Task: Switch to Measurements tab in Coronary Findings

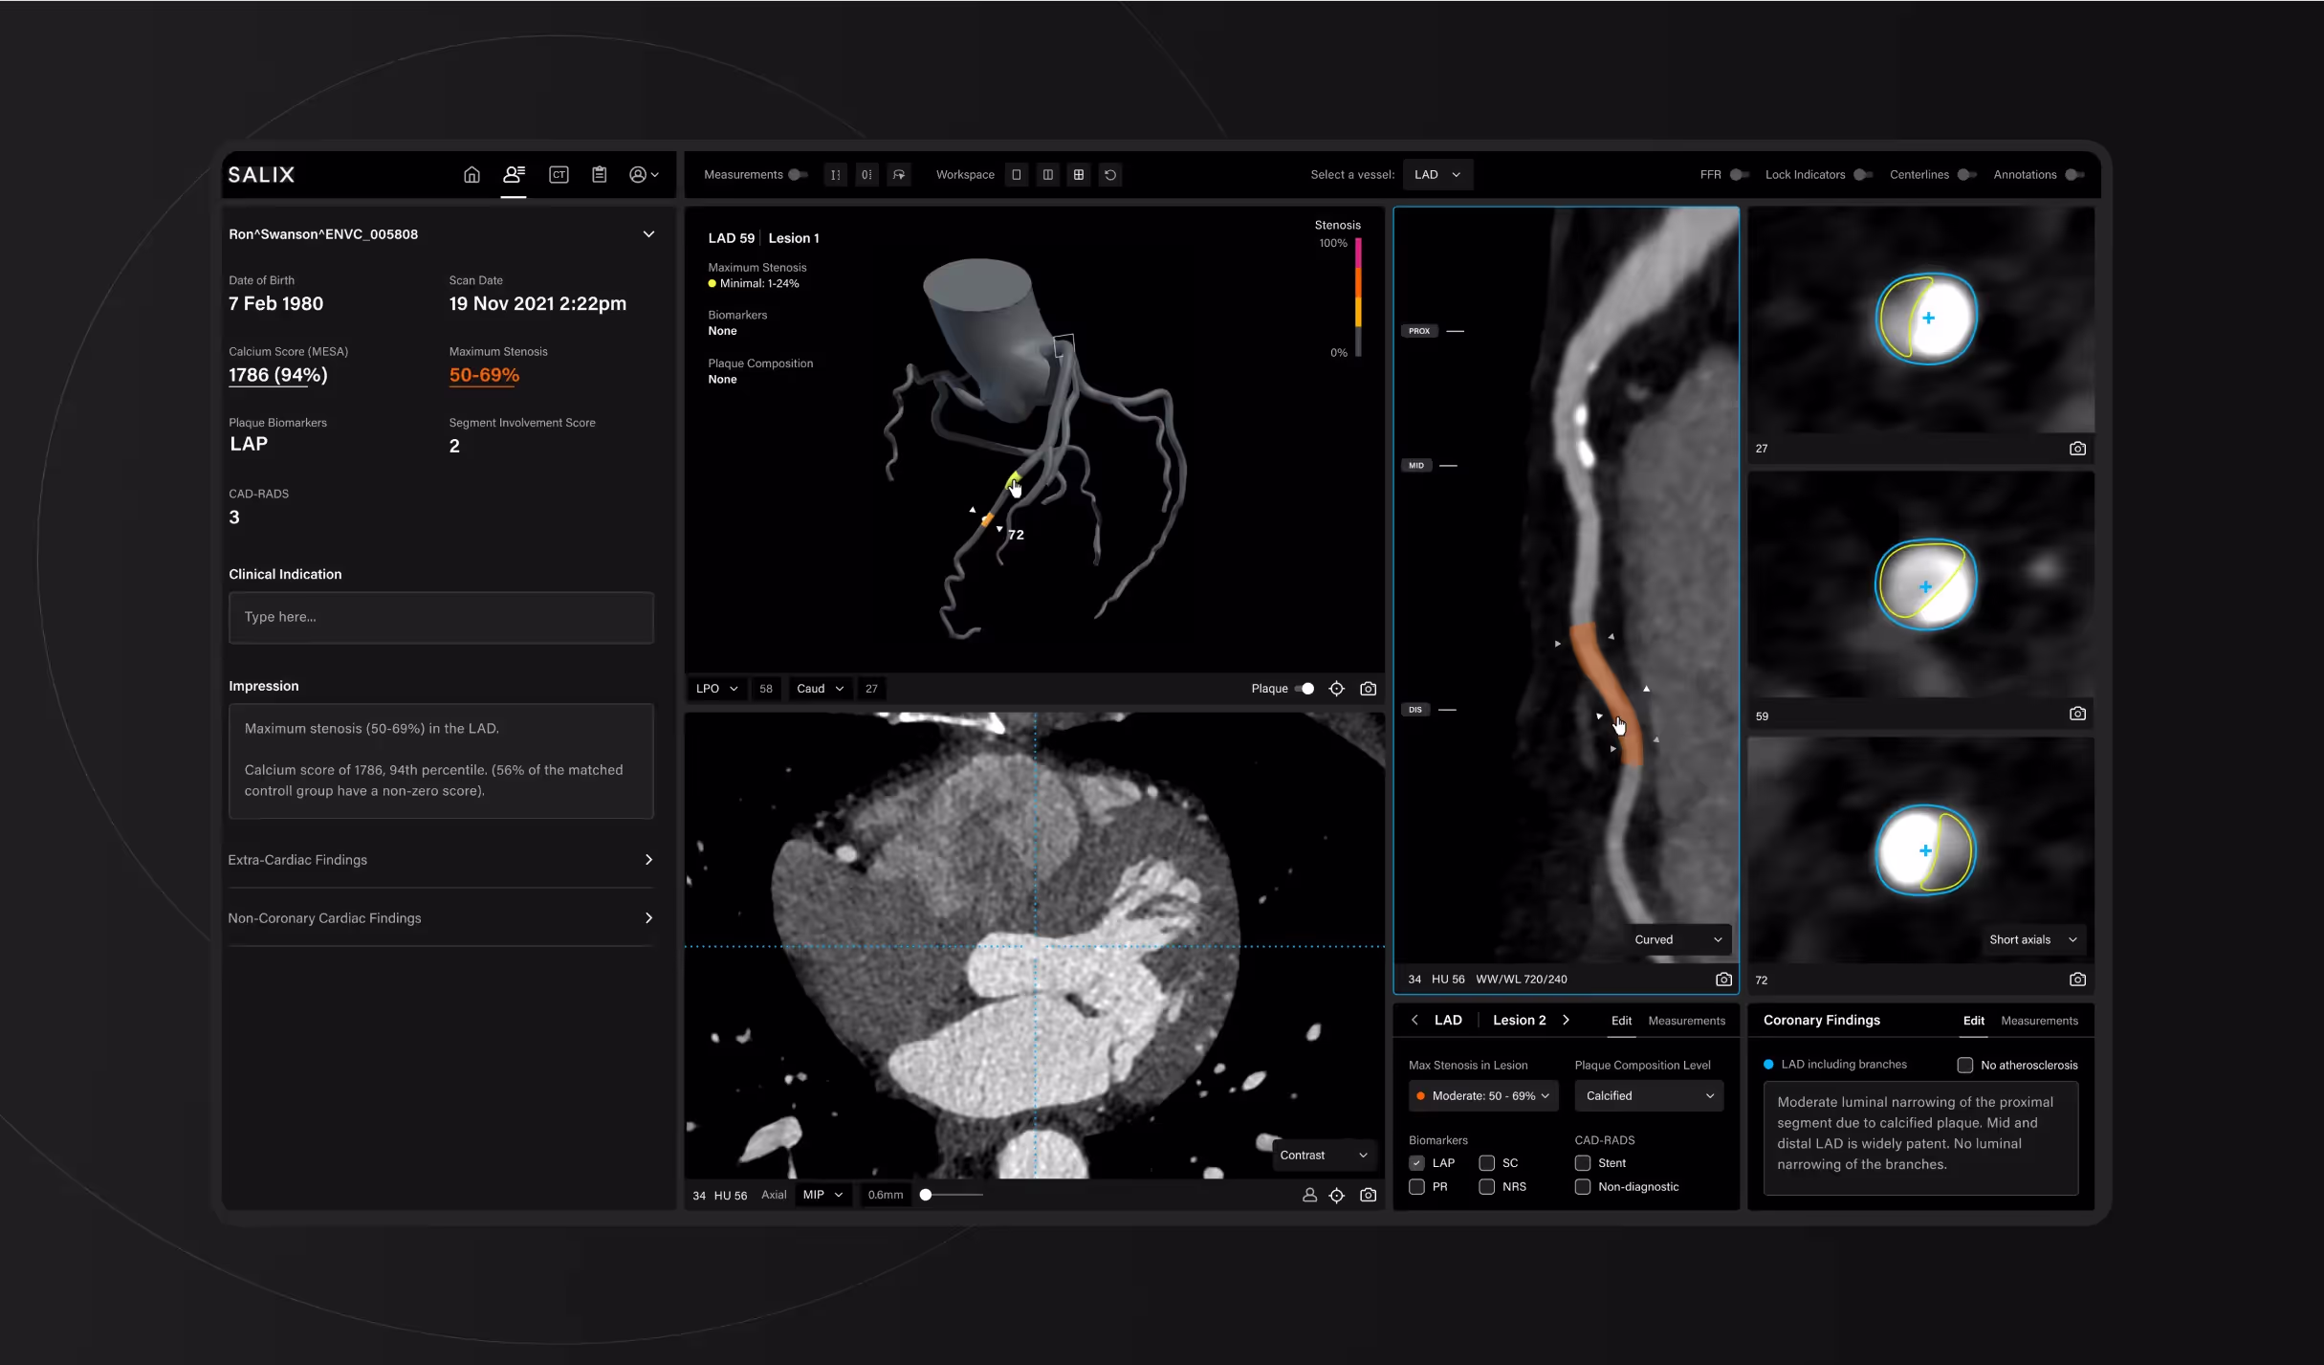Action: (2039, 1021)
